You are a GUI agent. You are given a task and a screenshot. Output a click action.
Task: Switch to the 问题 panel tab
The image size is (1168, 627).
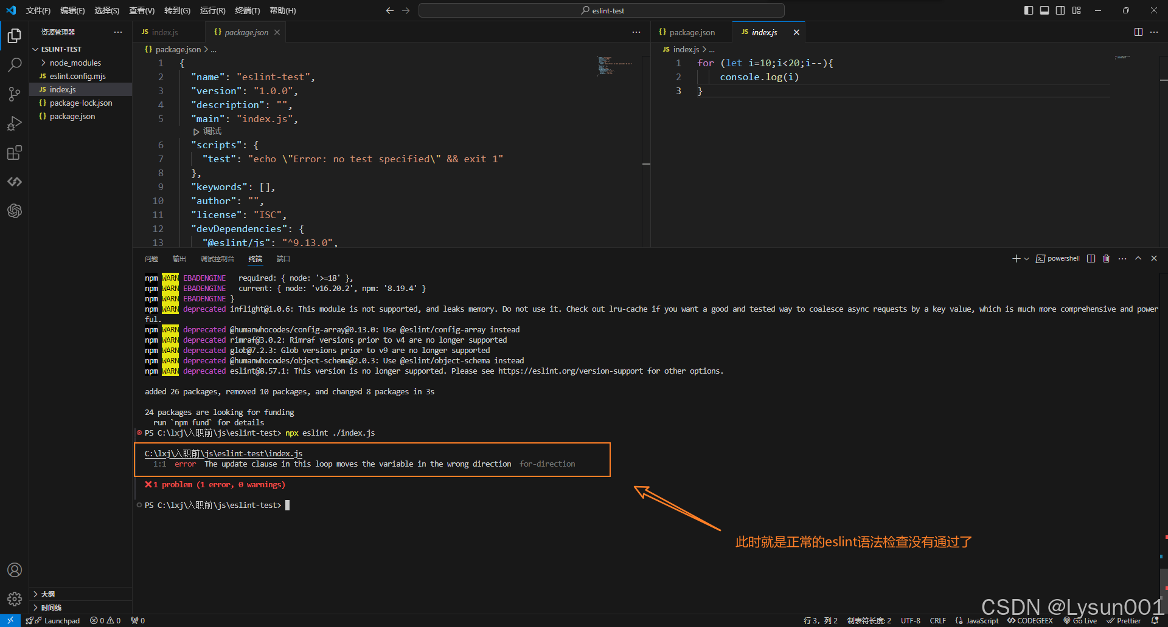tap(151, 258)
